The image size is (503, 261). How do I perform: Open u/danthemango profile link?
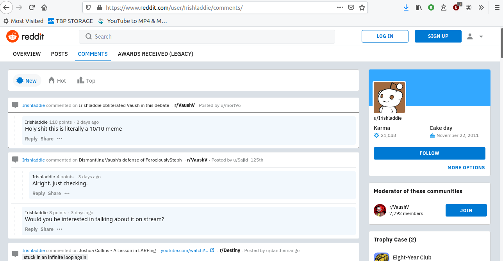click(283, 250)
